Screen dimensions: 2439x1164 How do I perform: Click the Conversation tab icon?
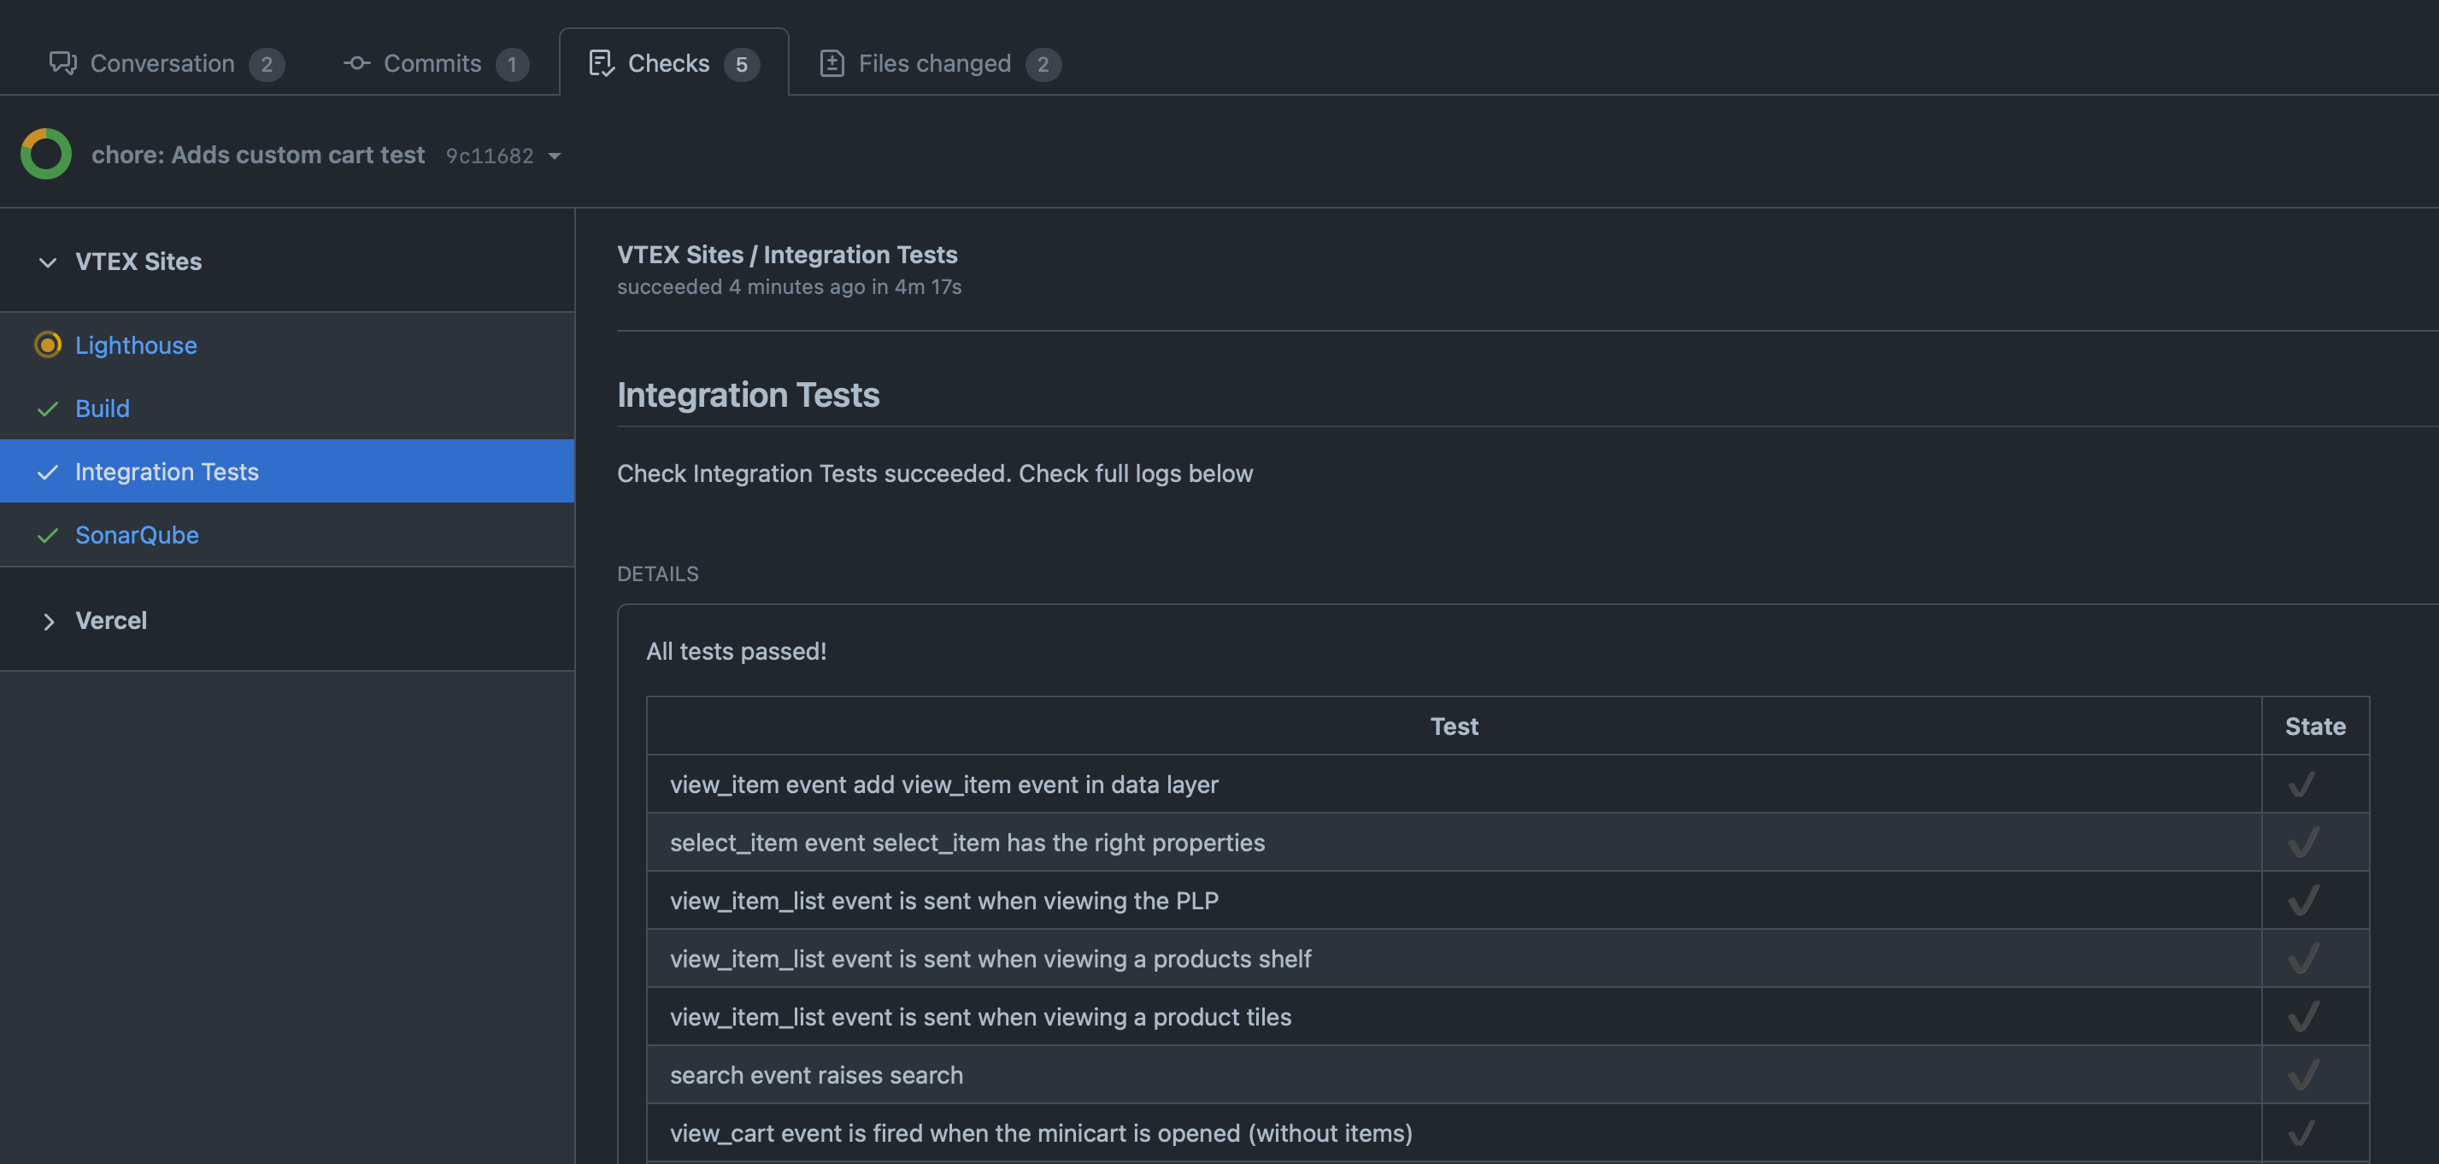pyautogui.click(x=61, y=62)
